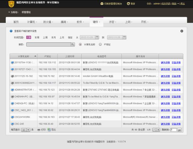Expand the current group selector
Viewport: 193px width, 149px height.
tap(9, 12)
